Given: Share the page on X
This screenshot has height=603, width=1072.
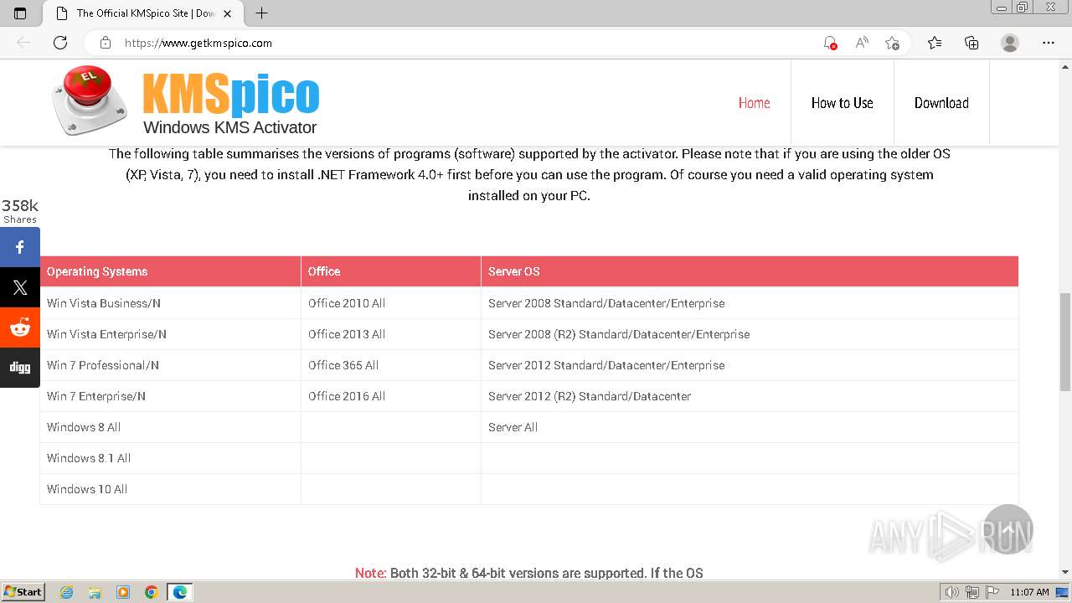Looking at the screenshot, I should (20, 287).
